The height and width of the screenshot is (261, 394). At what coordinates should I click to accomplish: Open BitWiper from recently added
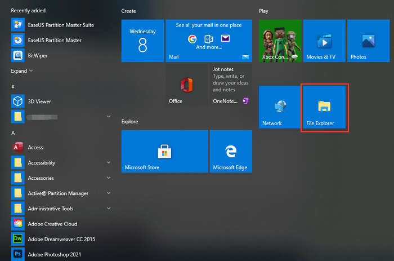coord(38,55)
